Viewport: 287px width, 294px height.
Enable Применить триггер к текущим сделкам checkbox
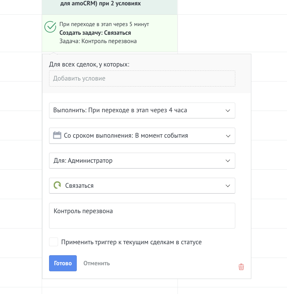54,242
